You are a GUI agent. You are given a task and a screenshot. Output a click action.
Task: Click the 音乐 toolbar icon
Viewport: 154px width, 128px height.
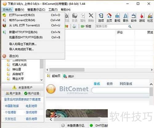coord(126,18)
